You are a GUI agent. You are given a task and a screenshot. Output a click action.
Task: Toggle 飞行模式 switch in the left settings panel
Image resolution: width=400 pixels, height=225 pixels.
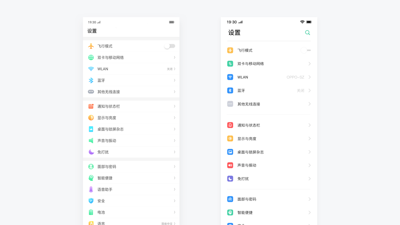click(169, 46)
